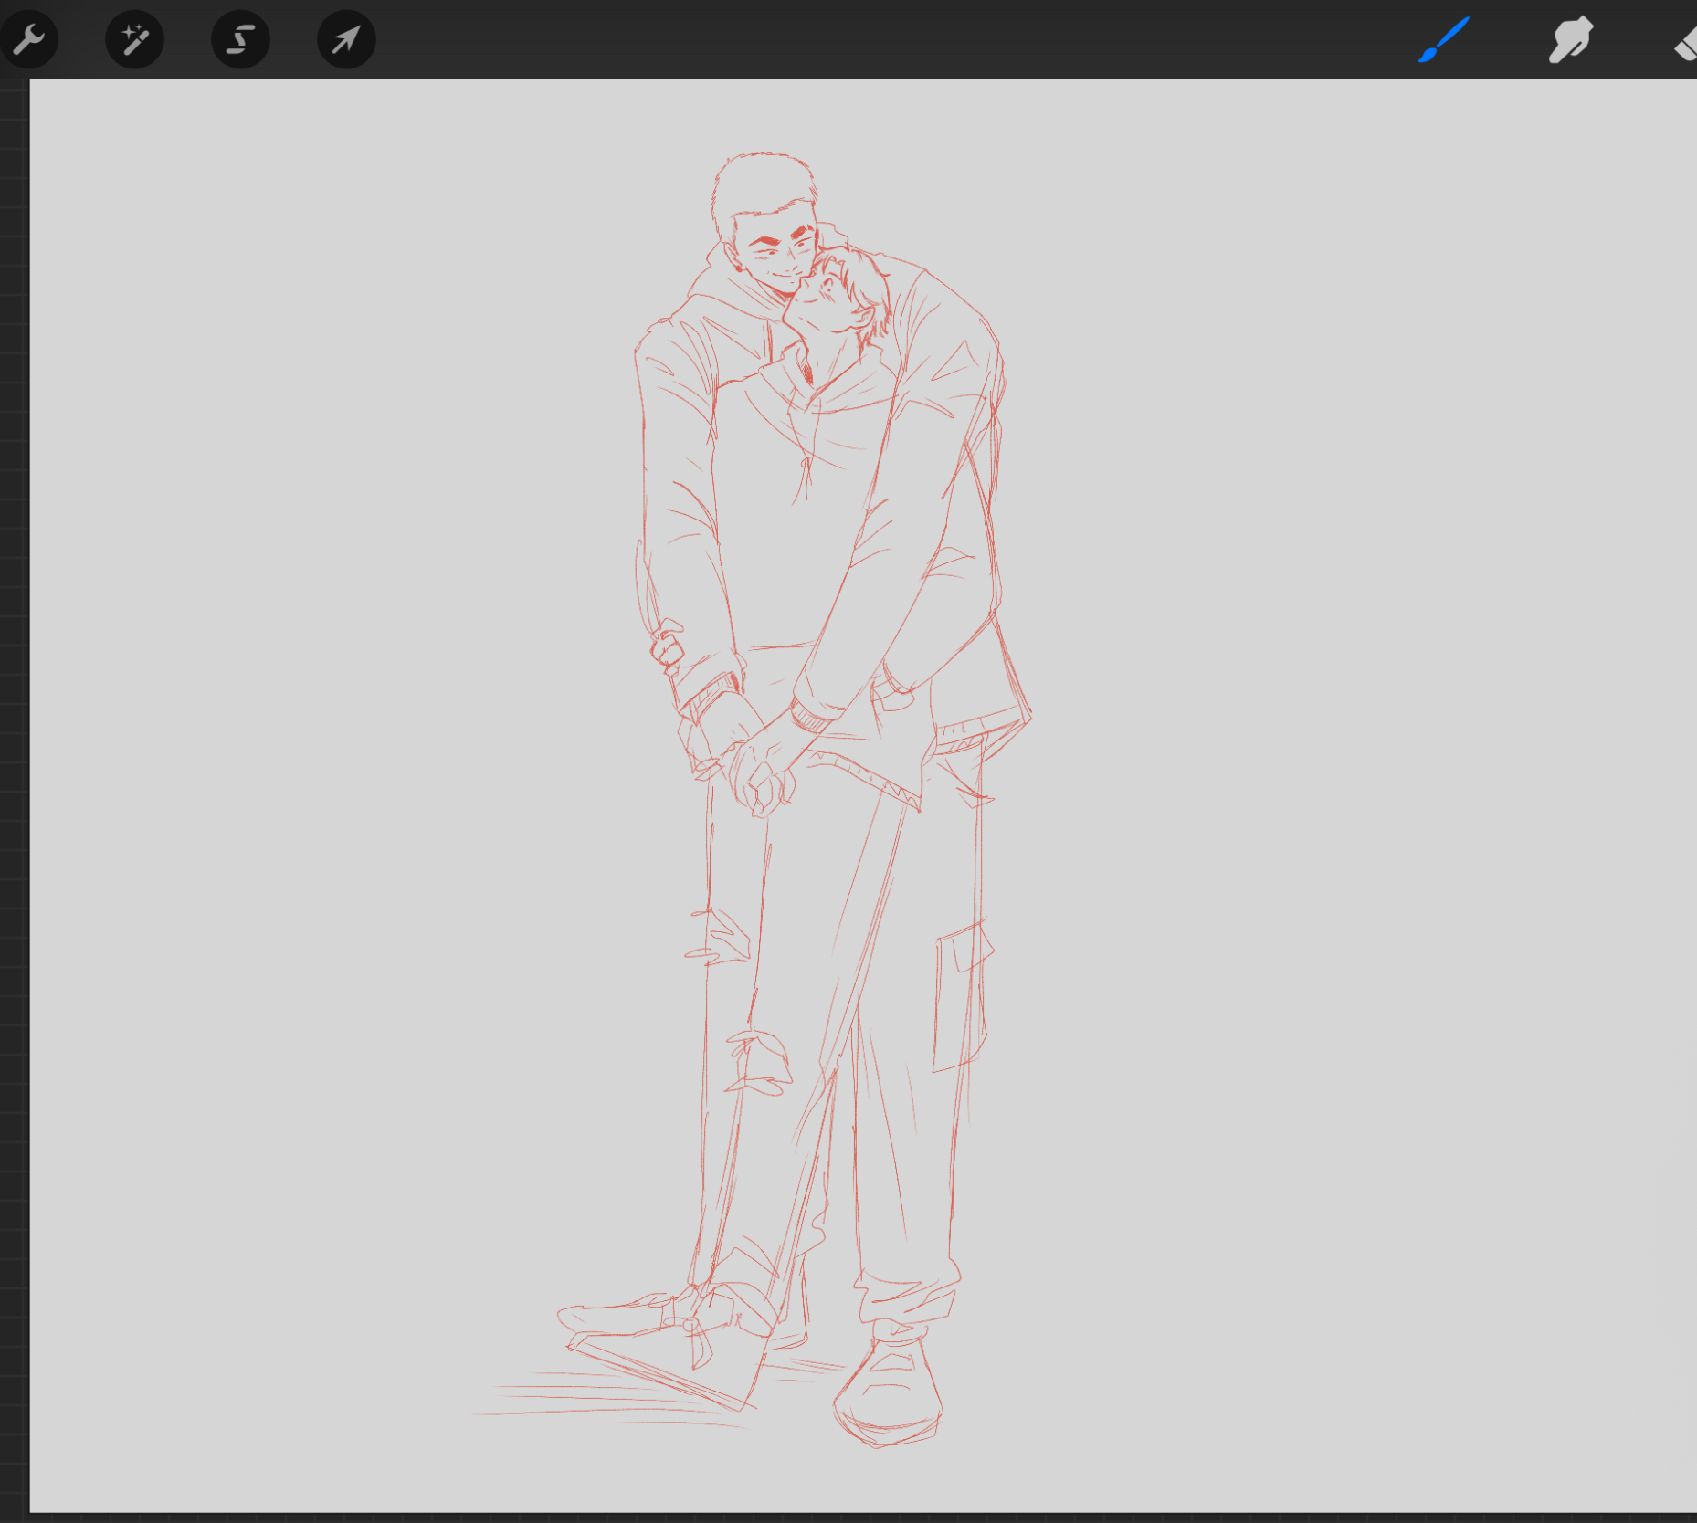Select the Paint brush tool

[x=1443, y=39]
